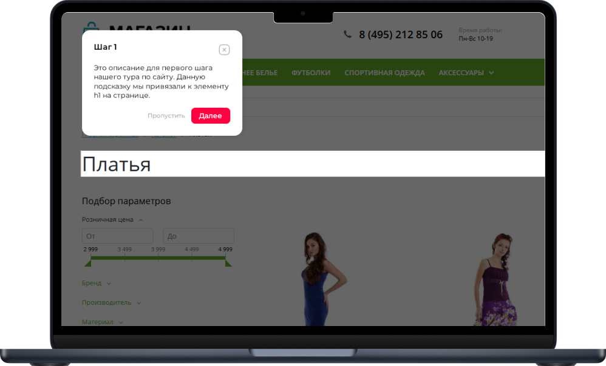Screen dimensions: 606x366
Task: Click the От minimum price field
Action: tap(117, 236)
